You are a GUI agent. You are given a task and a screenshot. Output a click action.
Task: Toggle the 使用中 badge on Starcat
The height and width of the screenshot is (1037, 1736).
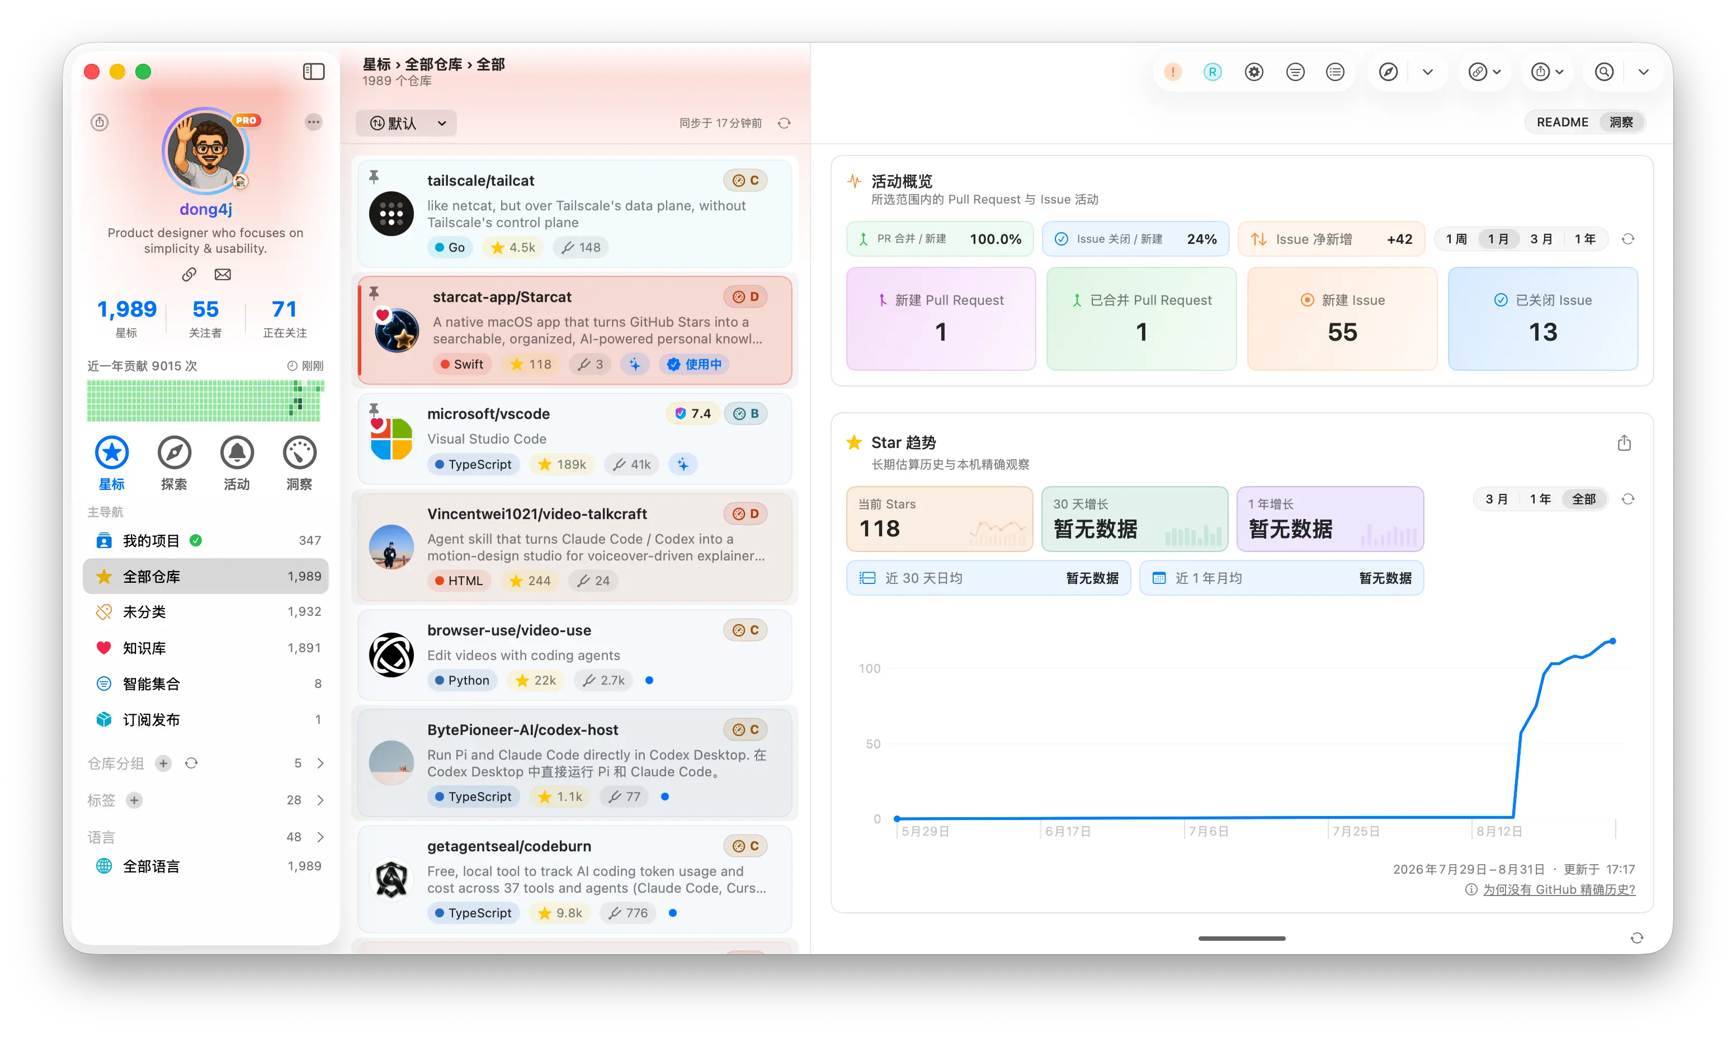coord(695,364)
